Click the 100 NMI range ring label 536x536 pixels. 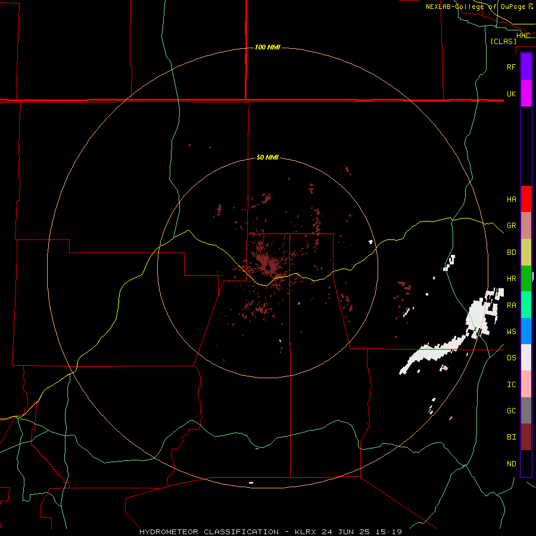[x=267, y=47]
